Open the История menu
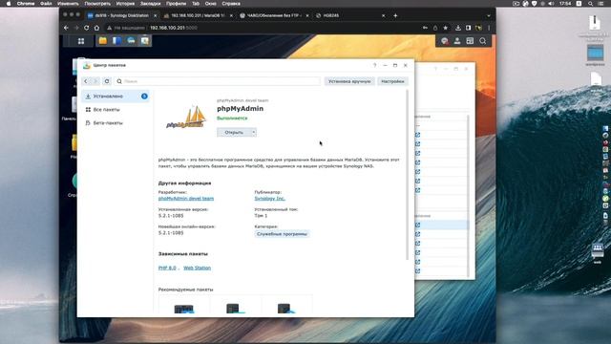This screenshot has height=344, width=611. tap(125, 4)
